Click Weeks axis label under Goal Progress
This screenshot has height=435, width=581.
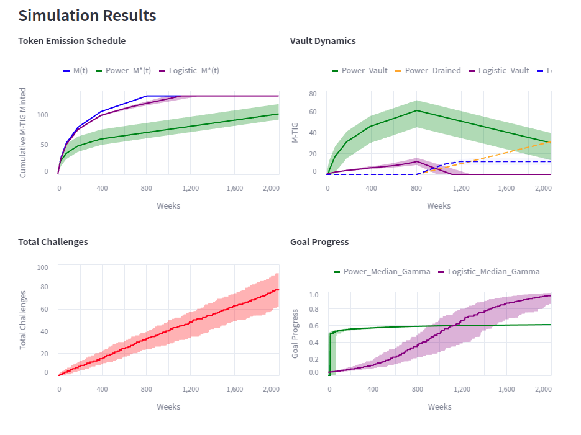(439, 406)
